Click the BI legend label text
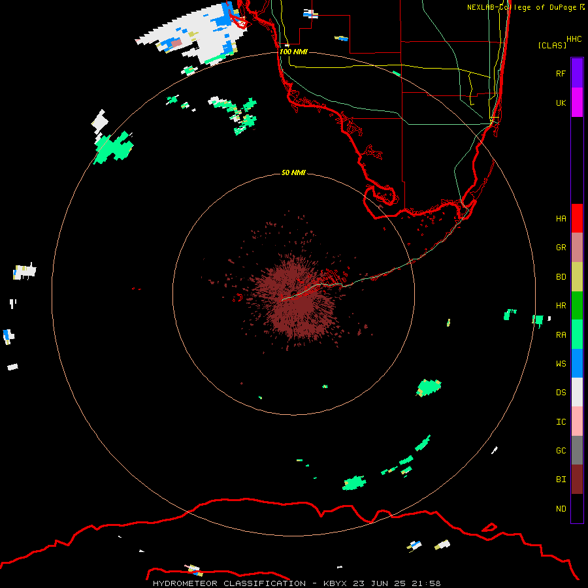 (561, 480)
